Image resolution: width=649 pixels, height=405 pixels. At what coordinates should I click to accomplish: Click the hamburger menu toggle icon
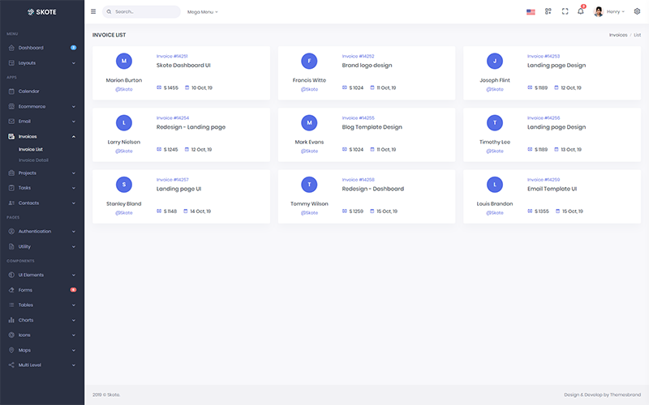coord(93,11)
